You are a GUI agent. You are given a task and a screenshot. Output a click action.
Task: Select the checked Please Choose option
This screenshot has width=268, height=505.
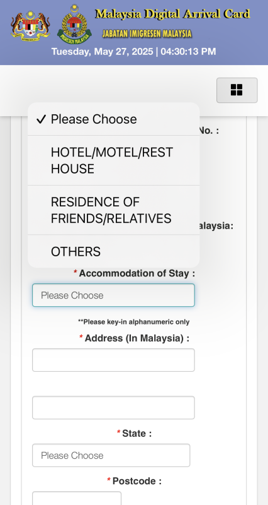(114, 119)
